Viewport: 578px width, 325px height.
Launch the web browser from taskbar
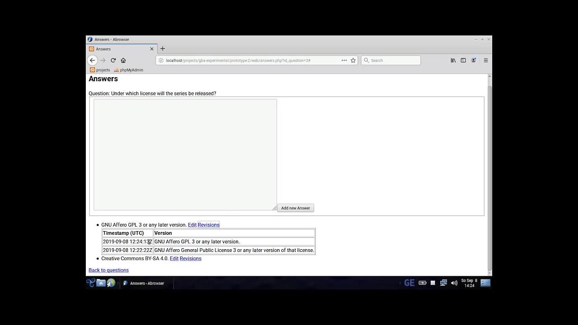coord(111,283)
